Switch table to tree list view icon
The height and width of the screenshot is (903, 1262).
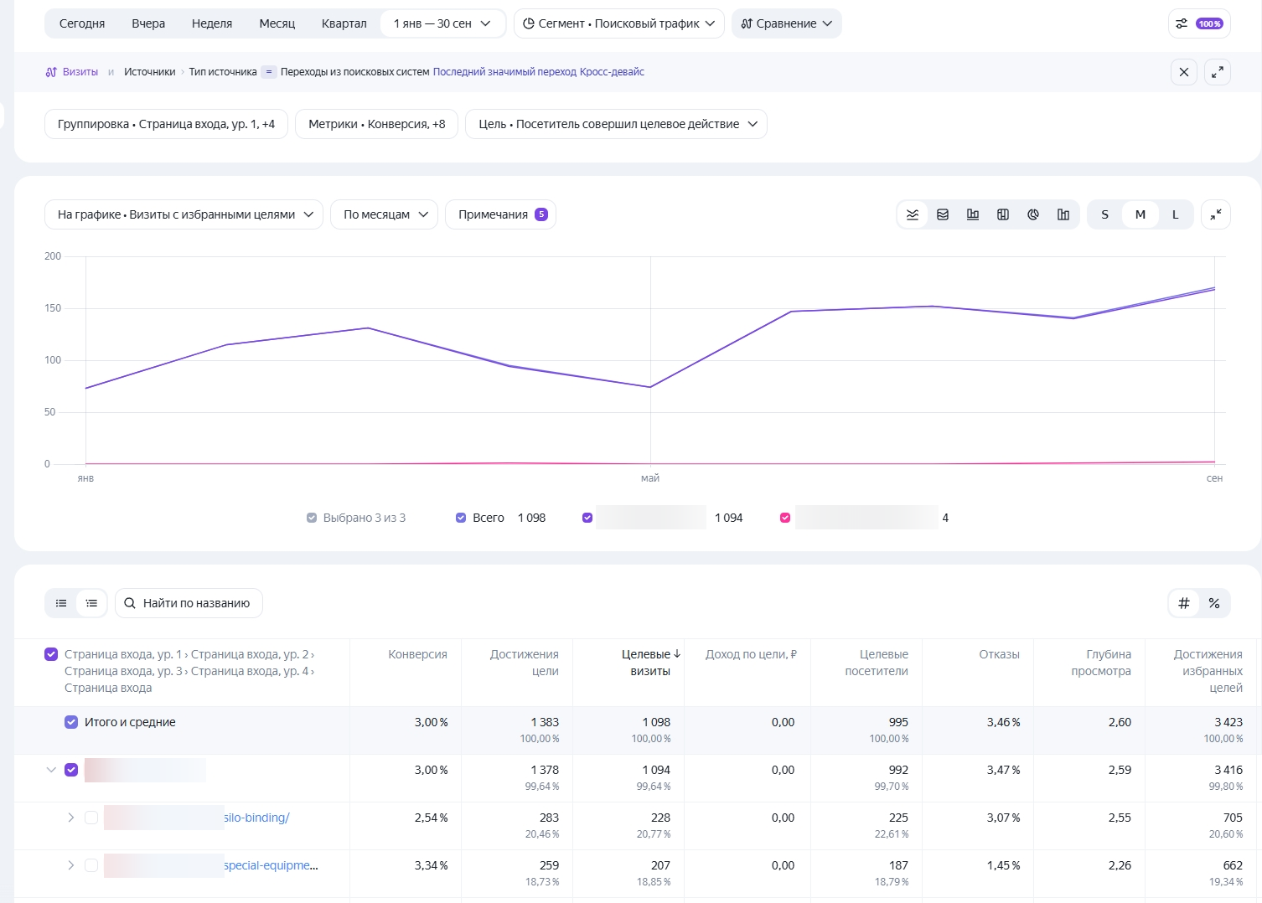pyautogui.click(x=91, y=603)
